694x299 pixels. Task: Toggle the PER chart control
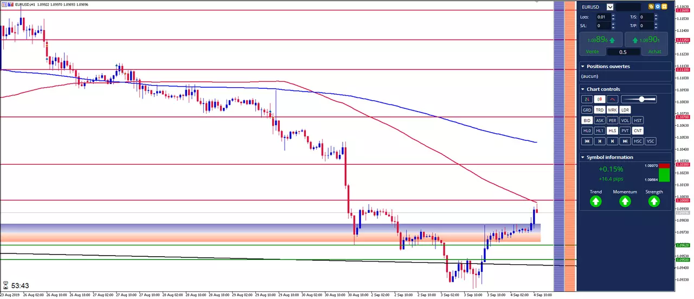(613, 120)
